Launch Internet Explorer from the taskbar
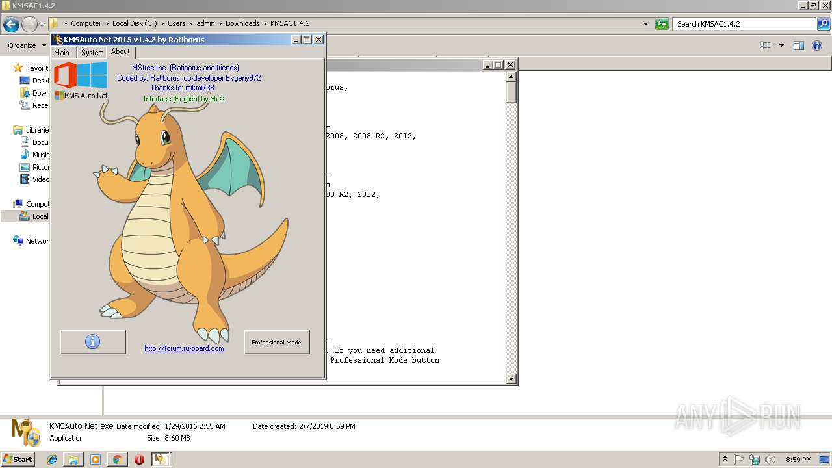 52,460
